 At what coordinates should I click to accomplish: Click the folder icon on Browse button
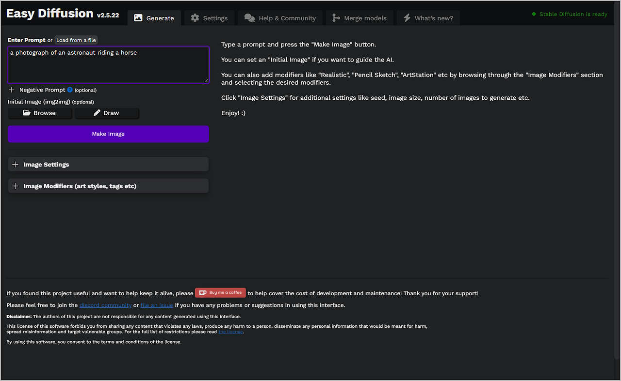(x=27, y=113)
